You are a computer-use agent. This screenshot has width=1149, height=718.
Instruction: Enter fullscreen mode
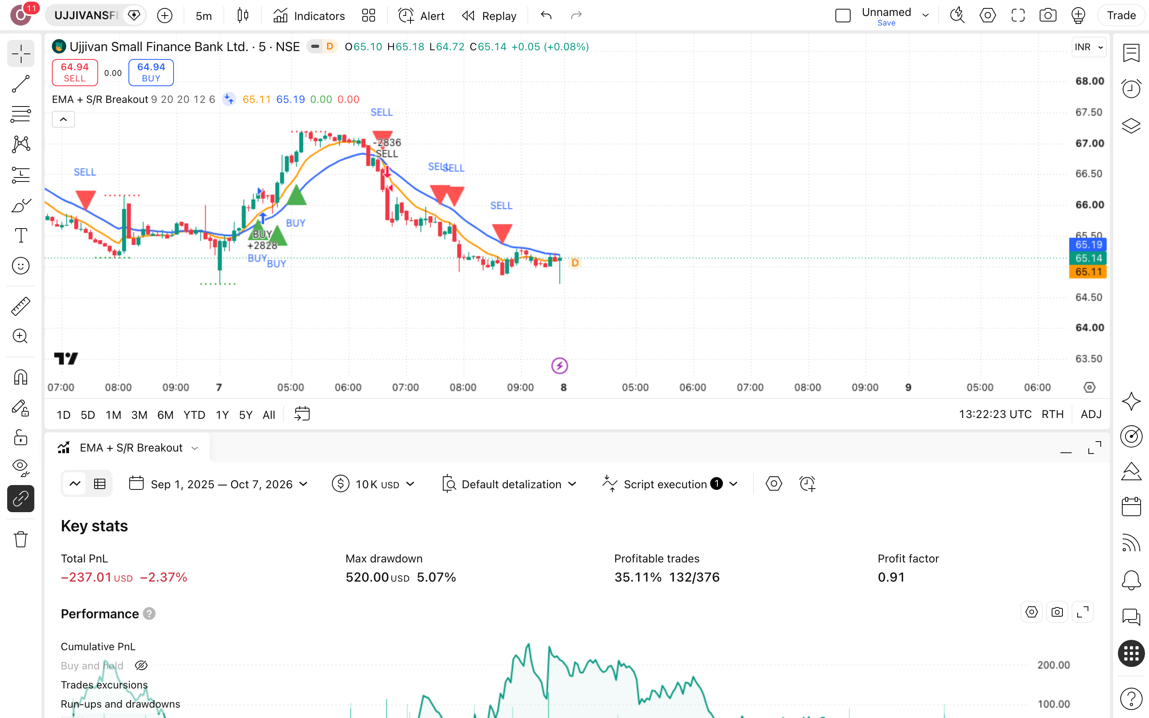pos(1018,16)
